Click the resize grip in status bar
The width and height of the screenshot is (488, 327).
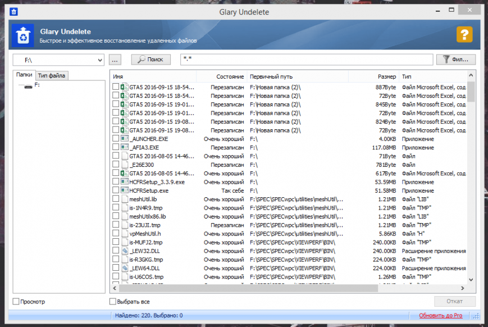coord(476,316)
